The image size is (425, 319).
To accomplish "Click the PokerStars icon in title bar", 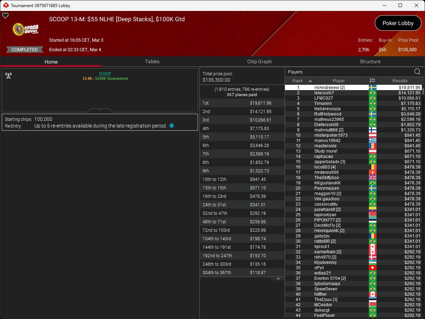I will click(x=5, y=5).
